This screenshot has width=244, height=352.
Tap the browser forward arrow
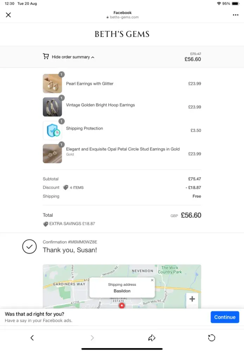coord(92,338)
